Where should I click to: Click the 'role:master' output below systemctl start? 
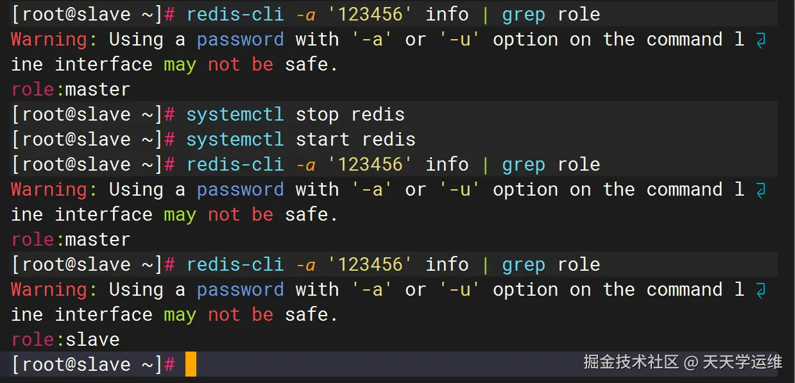click(71, 239)
